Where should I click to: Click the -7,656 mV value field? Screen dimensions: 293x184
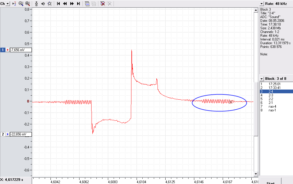[x=21, y=50]
